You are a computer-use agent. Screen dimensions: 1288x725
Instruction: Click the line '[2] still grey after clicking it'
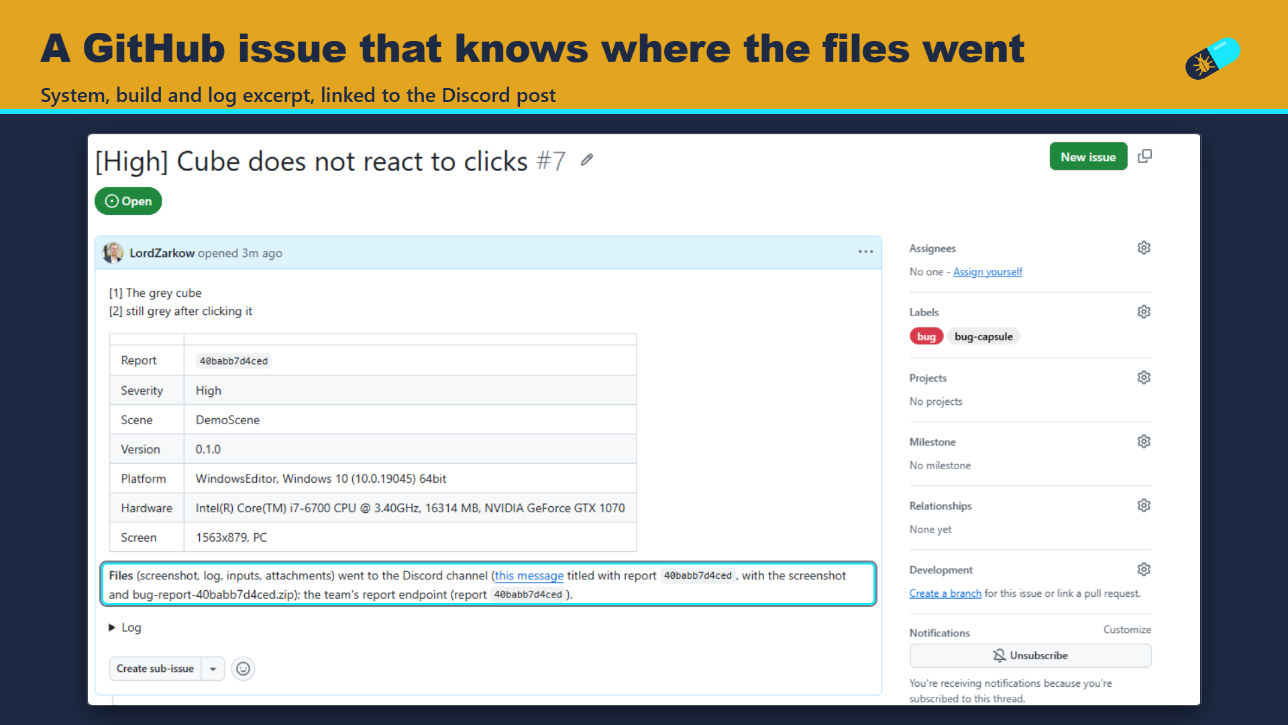pyautogui.click(x=180, y=311)
